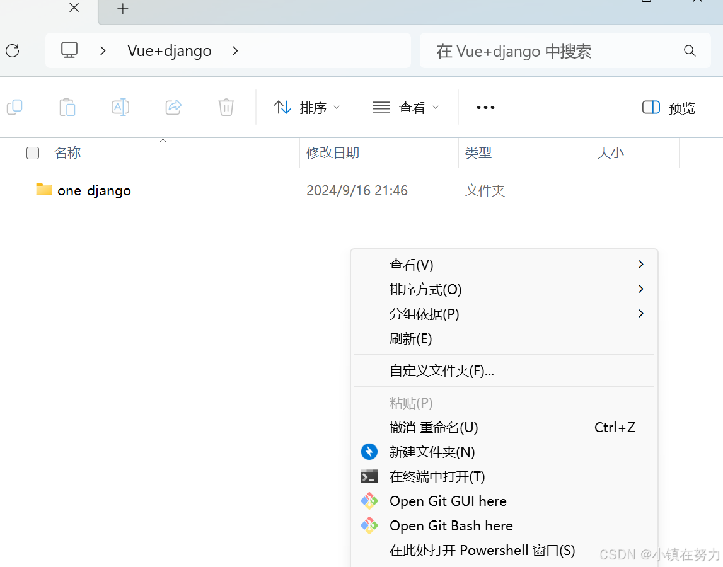The width and height of the screenshot is (723, 567).
Task: Sort by the 类型 column header
Action: point(478,153)
